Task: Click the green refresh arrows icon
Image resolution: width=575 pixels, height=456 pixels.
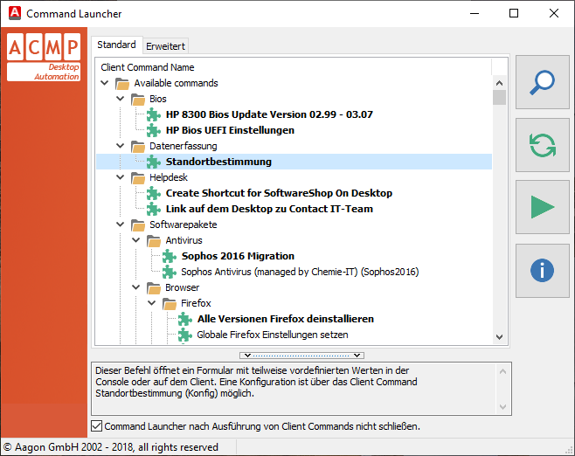Action: click(x=542, y=144)
